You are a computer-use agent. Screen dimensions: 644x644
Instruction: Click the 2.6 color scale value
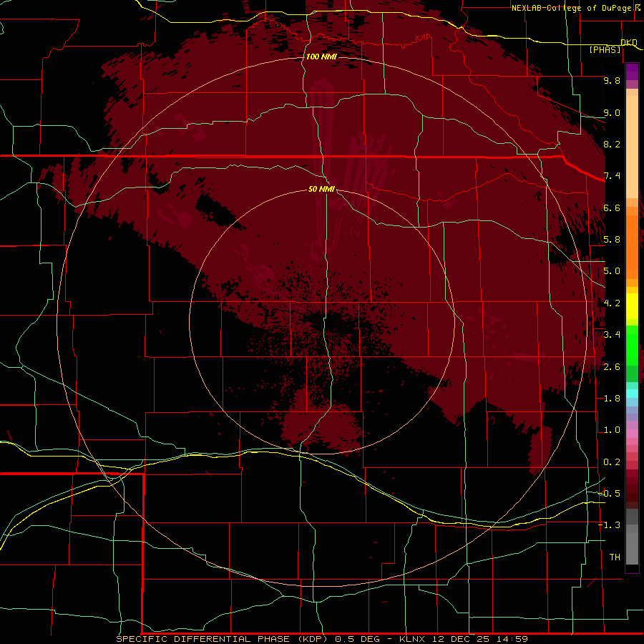tap(612, 367)
